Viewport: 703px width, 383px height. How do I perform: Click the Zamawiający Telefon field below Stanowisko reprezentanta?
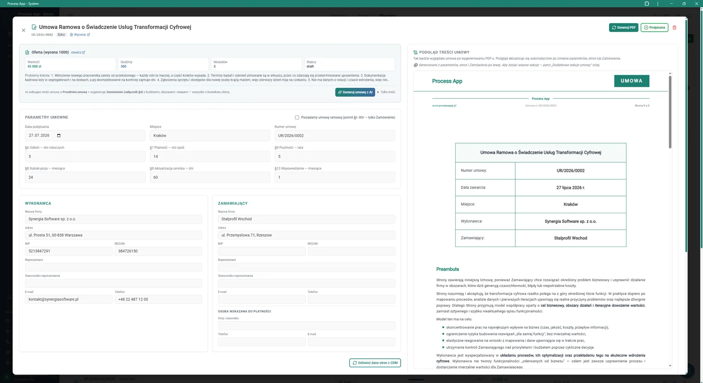351,299
